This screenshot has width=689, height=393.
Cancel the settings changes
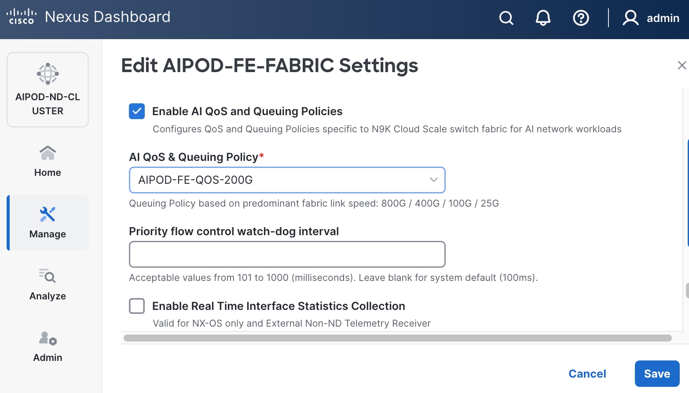click(587, 373)
